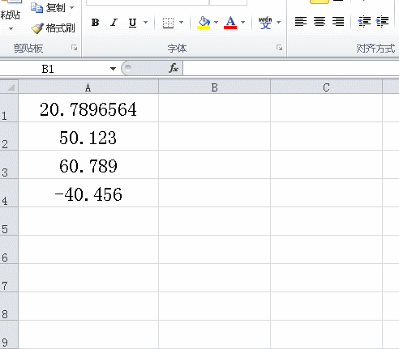Screen dimensions: 399x349
Task: Open the underline style dropdown arrow
Action: [145, 22]
